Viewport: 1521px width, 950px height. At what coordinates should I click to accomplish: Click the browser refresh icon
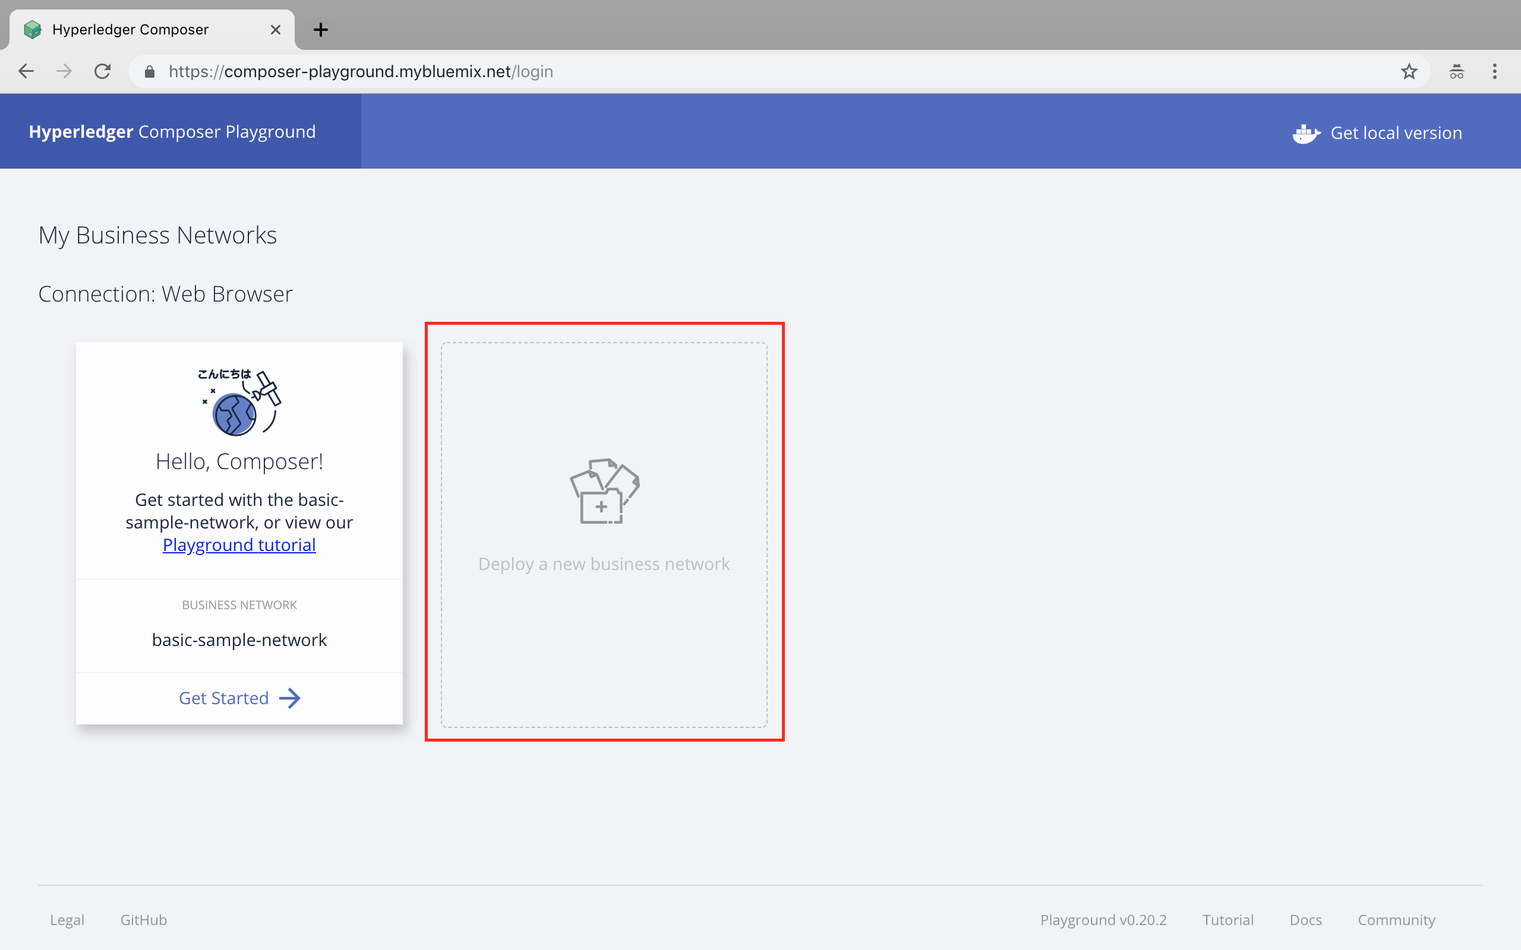102,71
